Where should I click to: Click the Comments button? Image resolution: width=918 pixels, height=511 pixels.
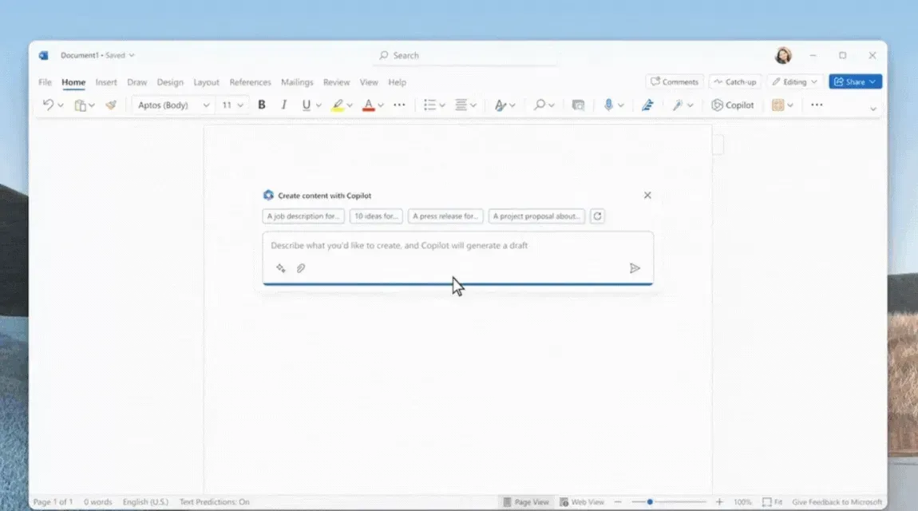(x=675, y=82)
